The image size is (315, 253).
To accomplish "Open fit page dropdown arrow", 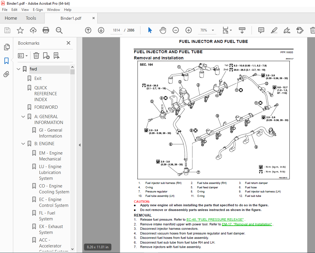I will pos(231,30).
